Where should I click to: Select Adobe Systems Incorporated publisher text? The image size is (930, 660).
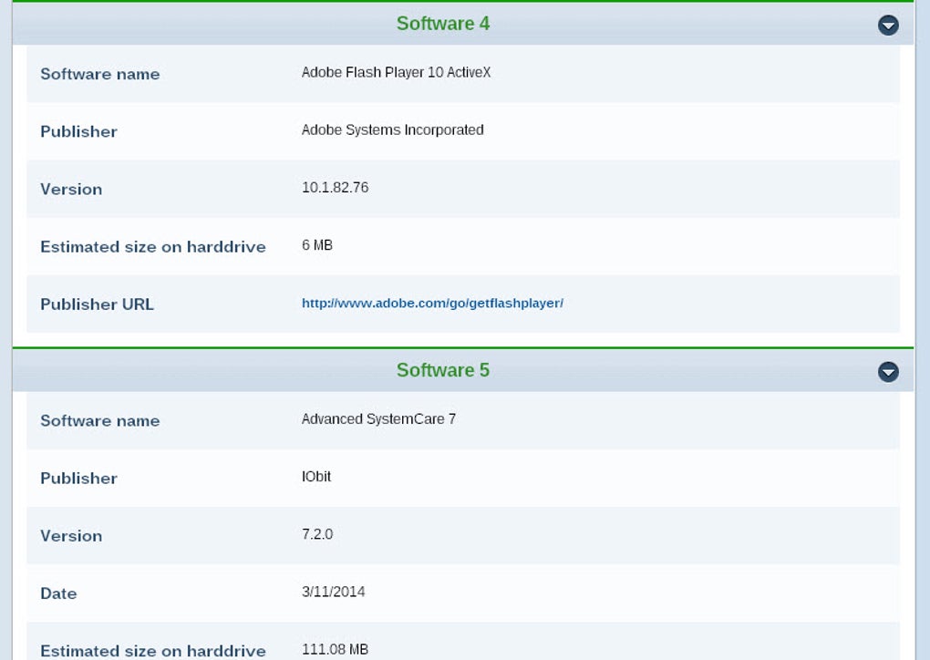coord(393,129)
